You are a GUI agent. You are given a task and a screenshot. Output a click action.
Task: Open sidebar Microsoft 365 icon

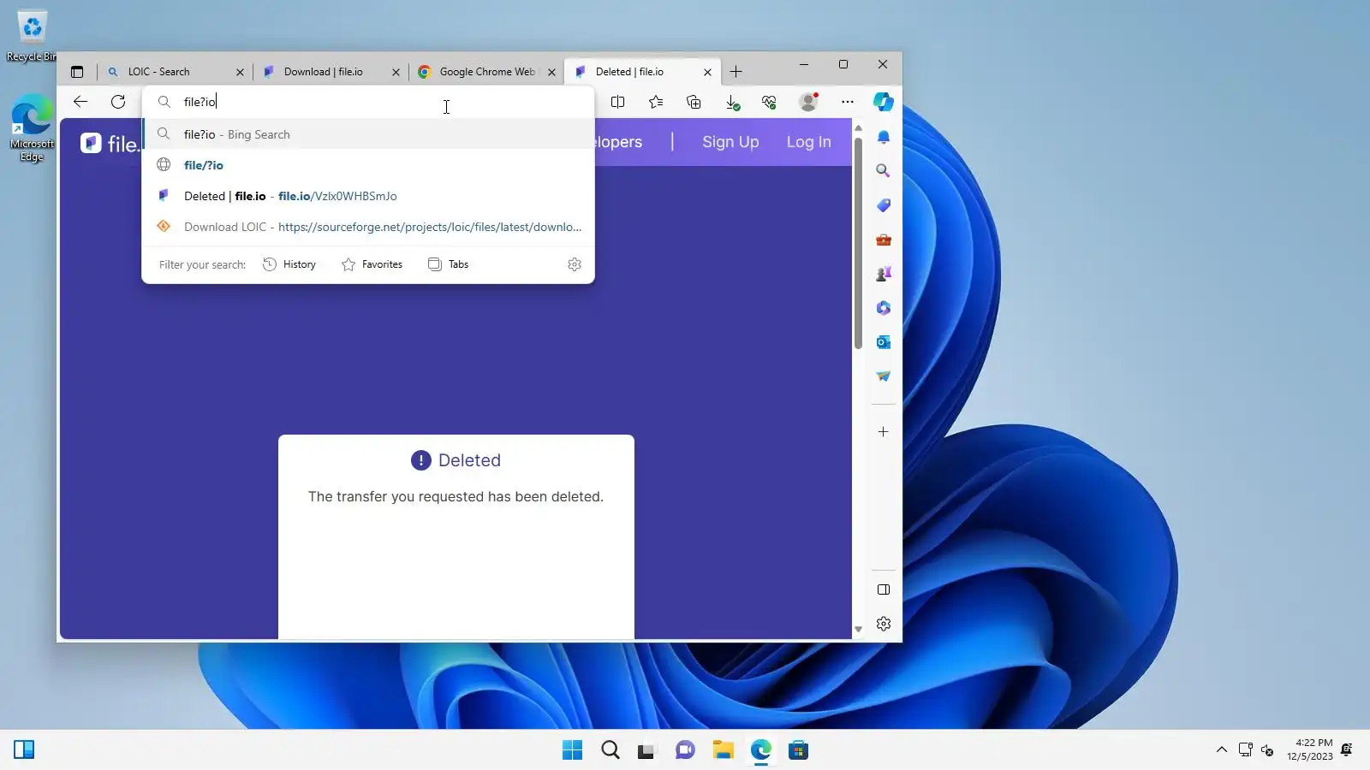tap(884, 308)
